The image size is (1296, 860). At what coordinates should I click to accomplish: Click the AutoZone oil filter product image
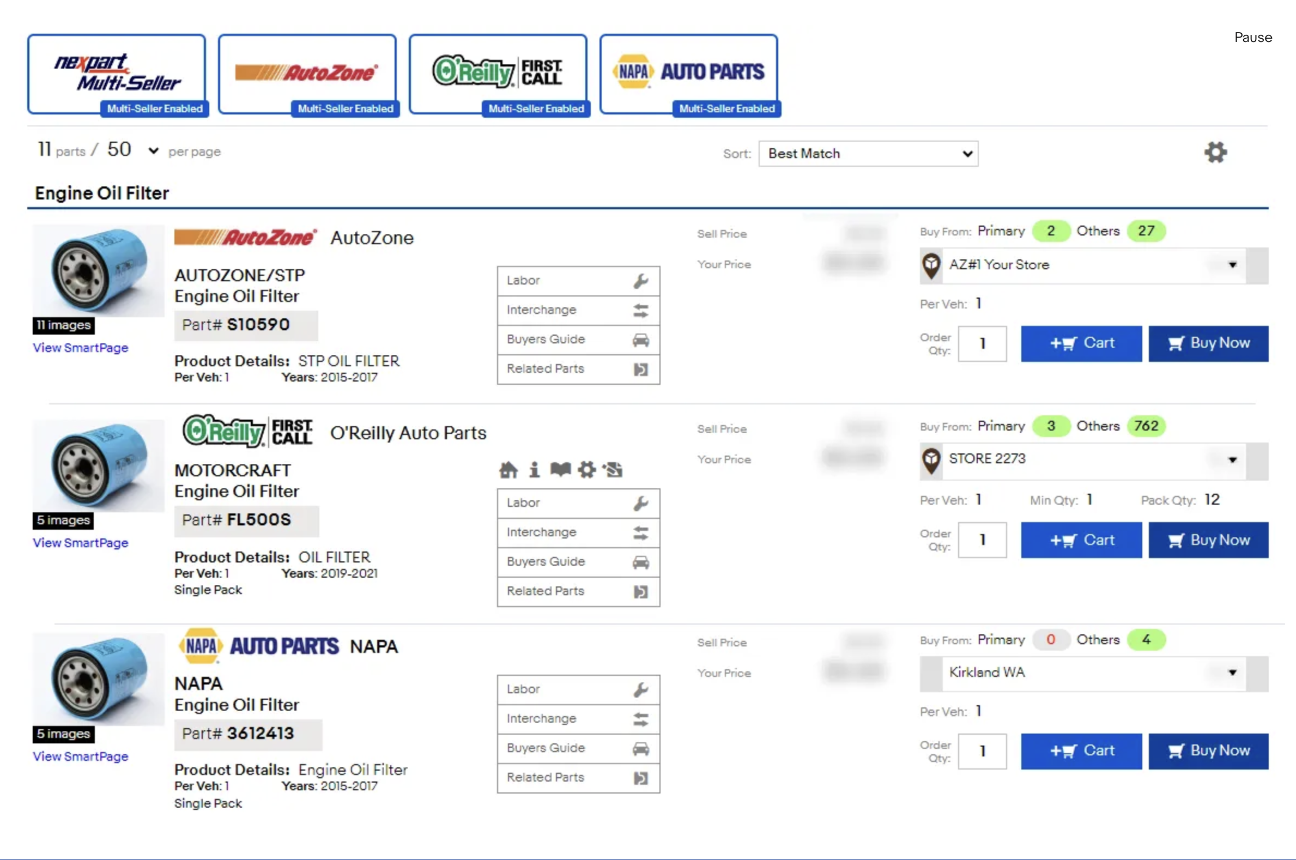(x=99, y=271)
